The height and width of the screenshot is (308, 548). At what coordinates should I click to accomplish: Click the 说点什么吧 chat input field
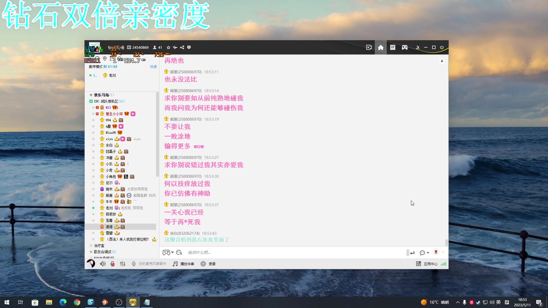(295, 252)
